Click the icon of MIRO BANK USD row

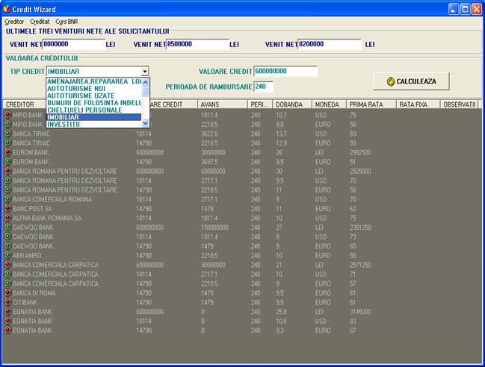(7, 115)
